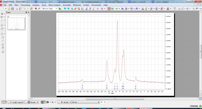Toggle bold text formatting
Image resolution: width=202 pixels, height=109 pixels.
click(47, 102)
